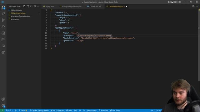Click the "Ninja" generator value
This screenshot has height=112, width=200.
80,41
